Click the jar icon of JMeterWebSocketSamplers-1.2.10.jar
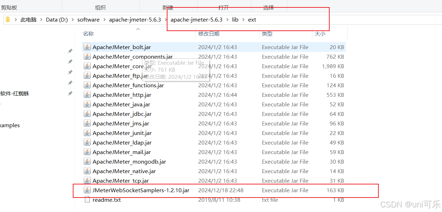This screenshot has height=212, width=442. (87, 190)
